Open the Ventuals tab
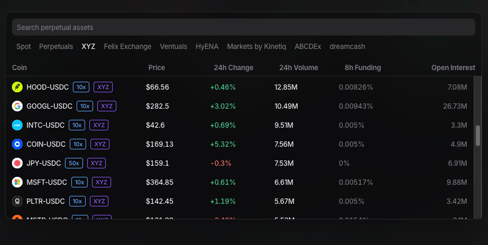488x245 pixels. 173,46
